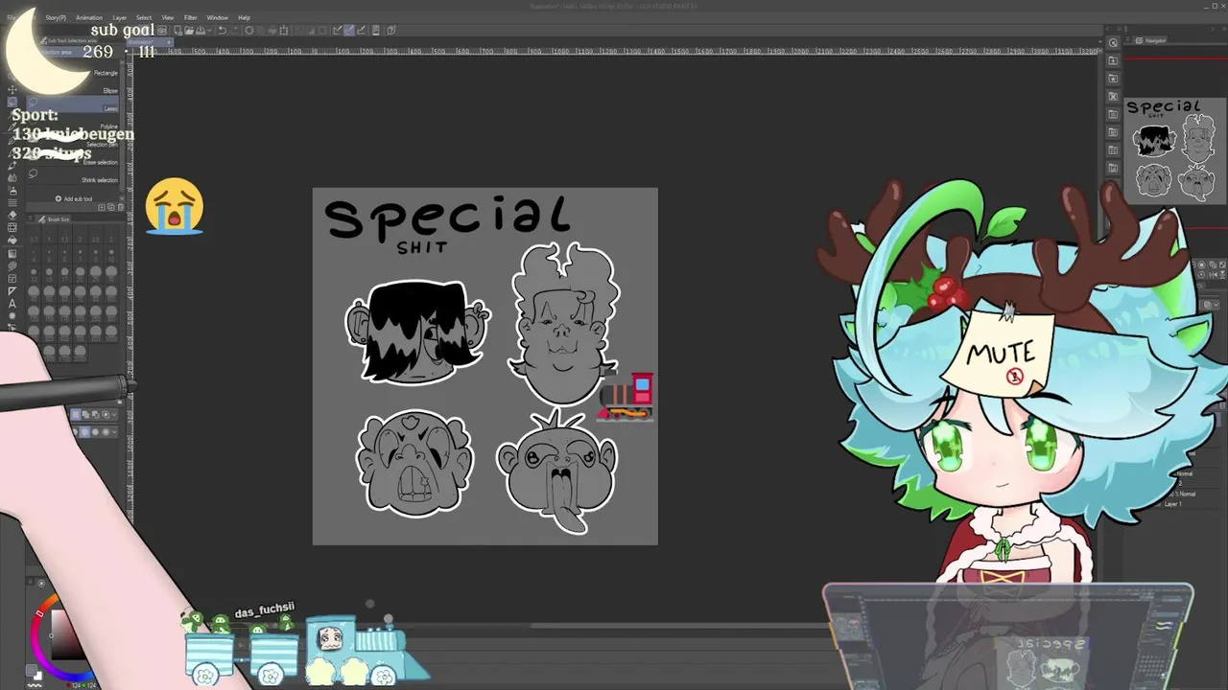Open the Filter menu
1228x690 pixels.
click(x=191, y=17)
